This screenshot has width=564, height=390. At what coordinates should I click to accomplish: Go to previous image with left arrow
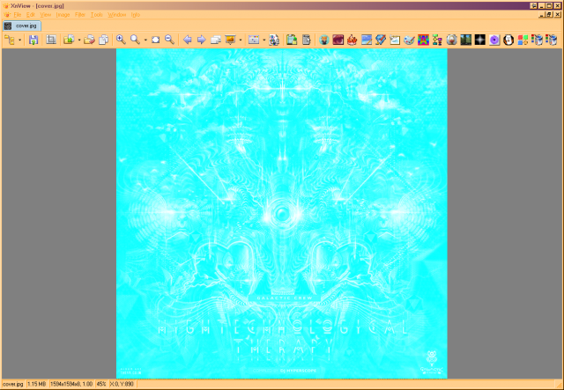point(187,40)
